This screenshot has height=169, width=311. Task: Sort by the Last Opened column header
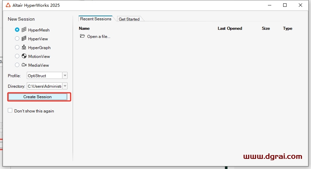coord(230,28)
